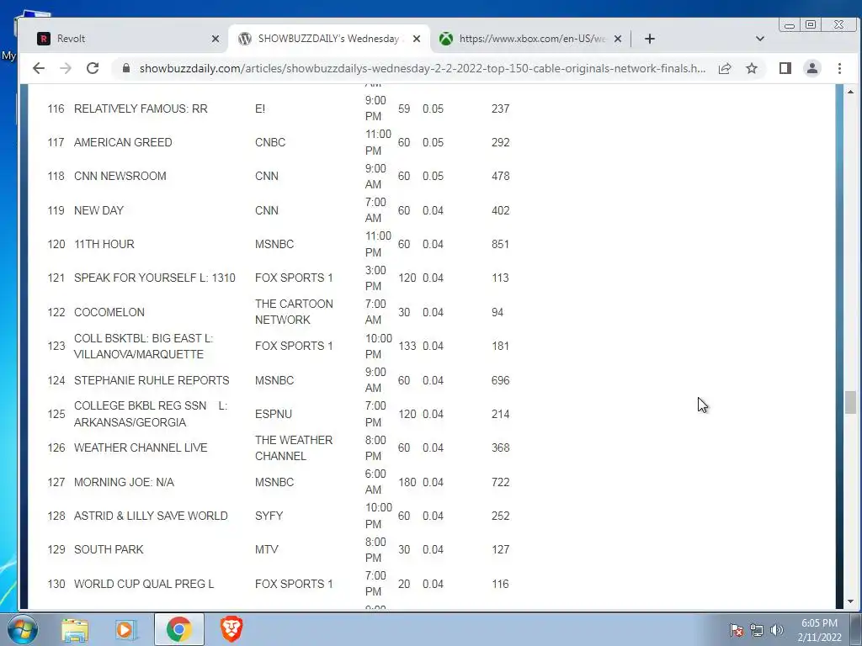Click the network cell THE CARTOON NETWORK

294,312
